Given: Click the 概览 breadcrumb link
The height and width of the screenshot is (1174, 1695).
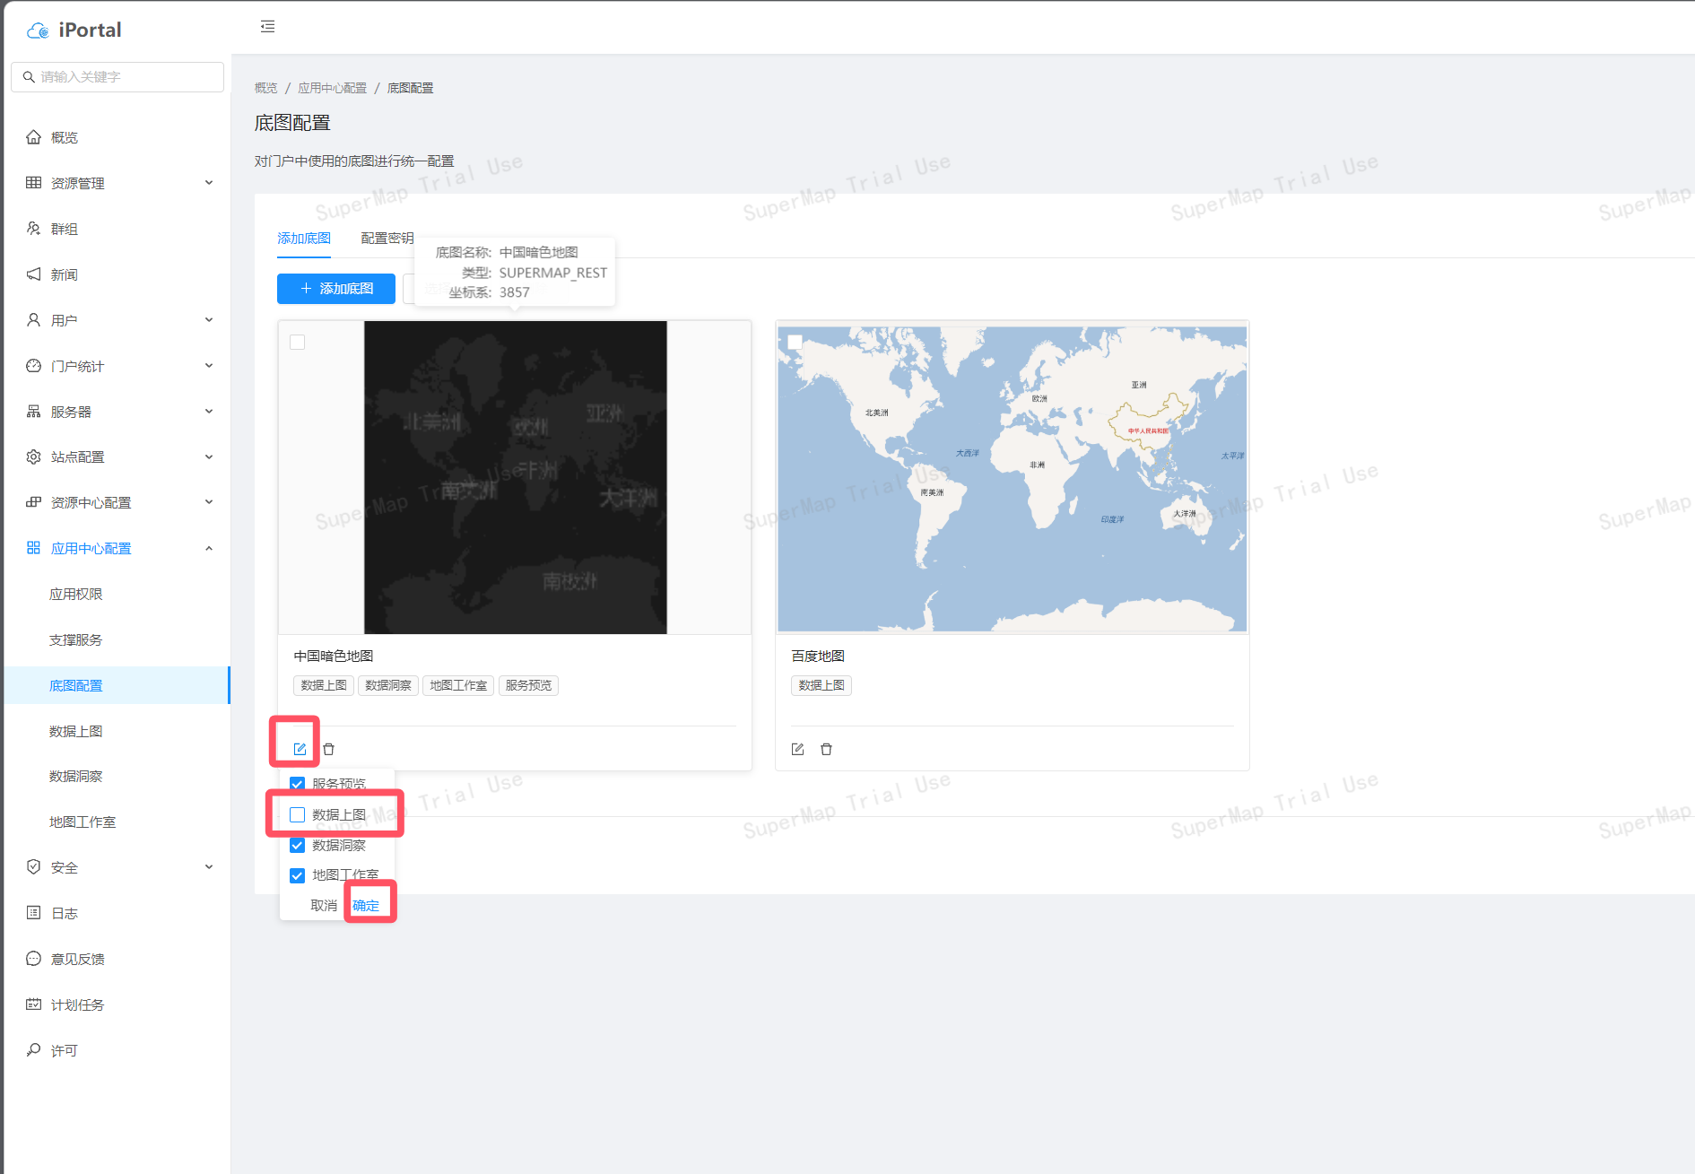Looking at the screenshot, I should (265, 87).
